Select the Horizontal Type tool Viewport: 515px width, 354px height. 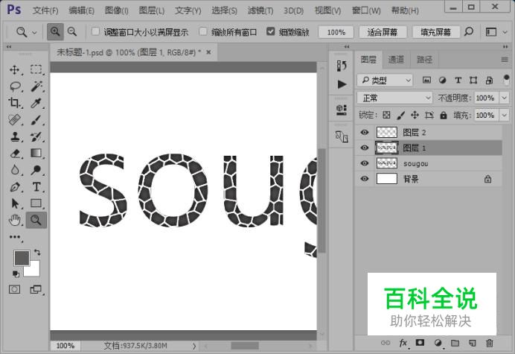[x=36, y=187]
